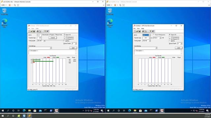Screen dimensions: 211x118
Task: Click Print Preview icon in left ATTO window
Action: point(40,31)
